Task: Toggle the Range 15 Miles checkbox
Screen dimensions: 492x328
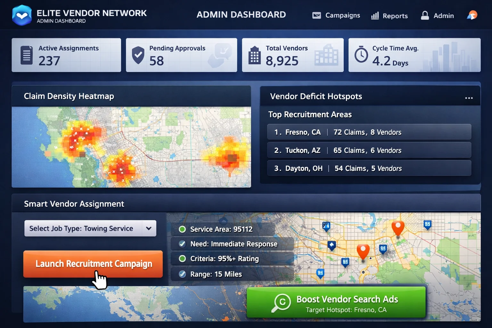Action: pos(182,274)
